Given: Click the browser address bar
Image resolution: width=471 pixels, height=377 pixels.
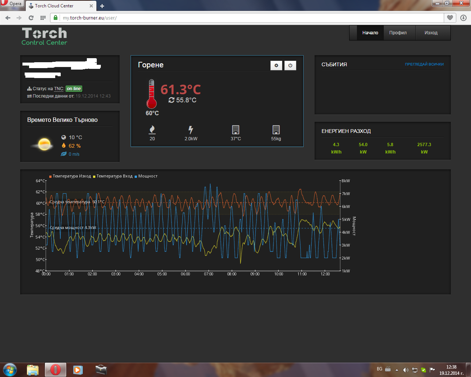Looking at the screenshot, I should click(250, 18).
